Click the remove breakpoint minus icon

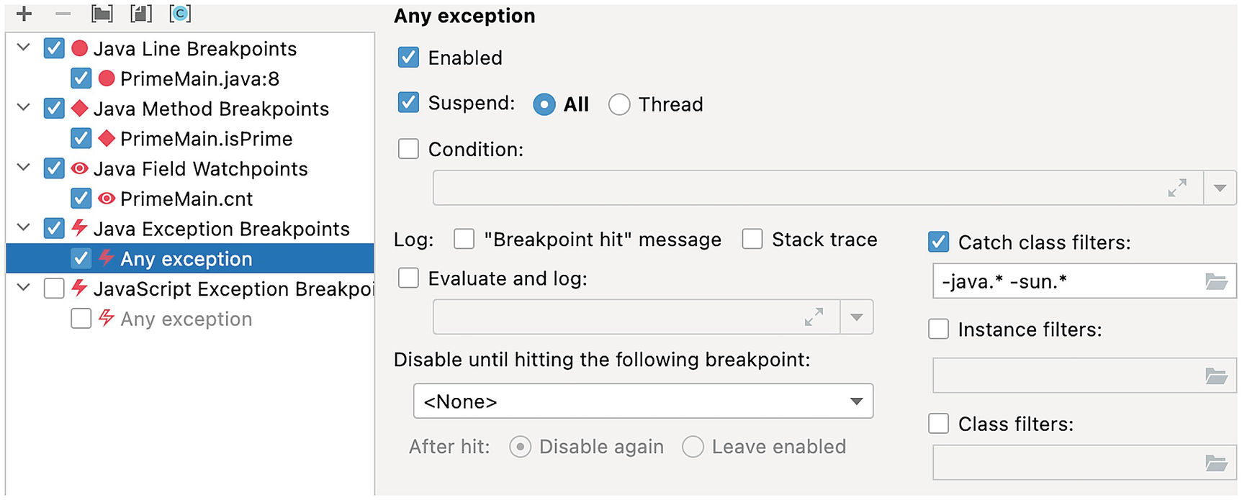pyautogui.click(x=63, y=14)
